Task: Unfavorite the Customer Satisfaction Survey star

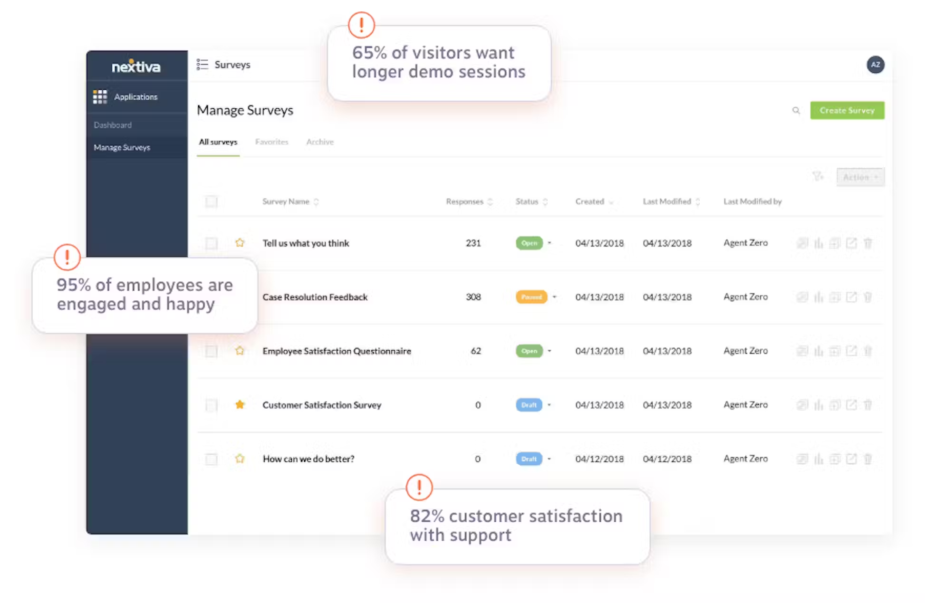Action: [240, 404]
